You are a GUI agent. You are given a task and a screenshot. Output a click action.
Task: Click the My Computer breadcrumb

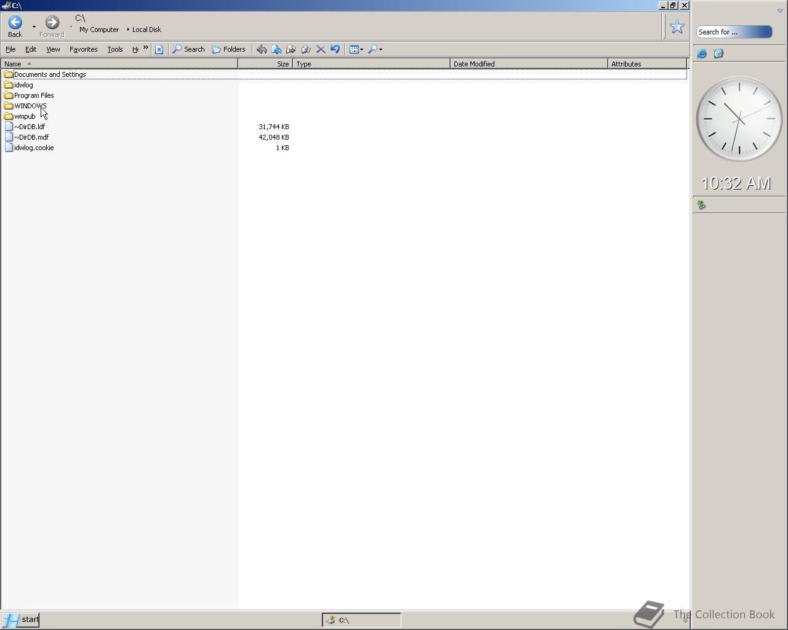point(99,30)
